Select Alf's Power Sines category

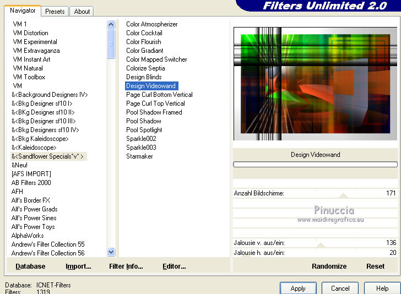pos(34,218)
